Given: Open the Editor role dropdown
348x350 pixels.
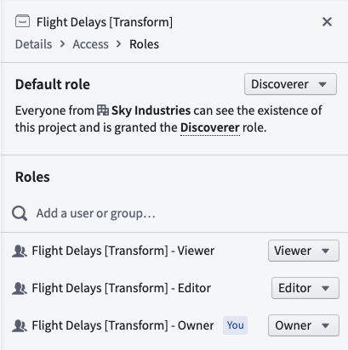Looking at the screenshot, I should click(305, 288).
